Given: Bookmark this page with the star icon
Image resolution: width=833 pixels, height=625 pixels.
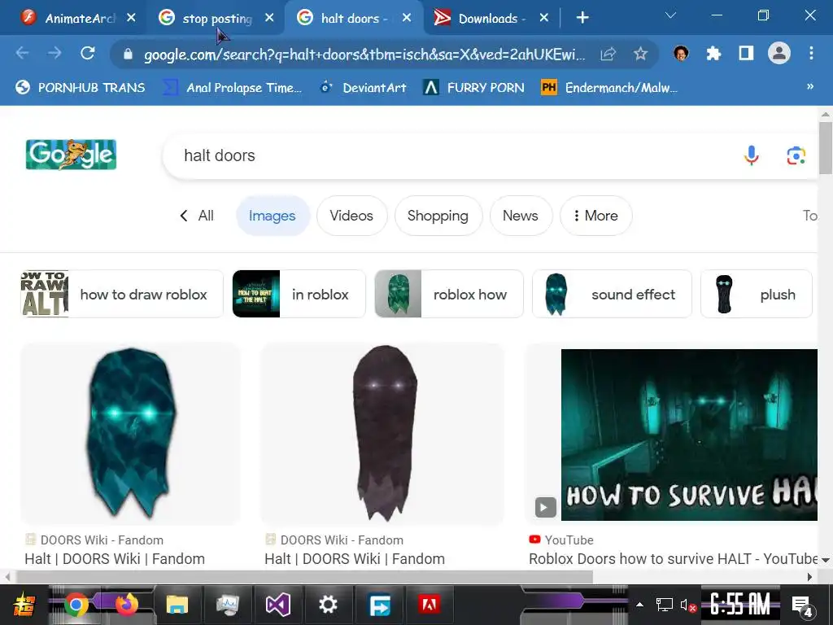Looking at the screenshot, I should click(x=641, y=54).
